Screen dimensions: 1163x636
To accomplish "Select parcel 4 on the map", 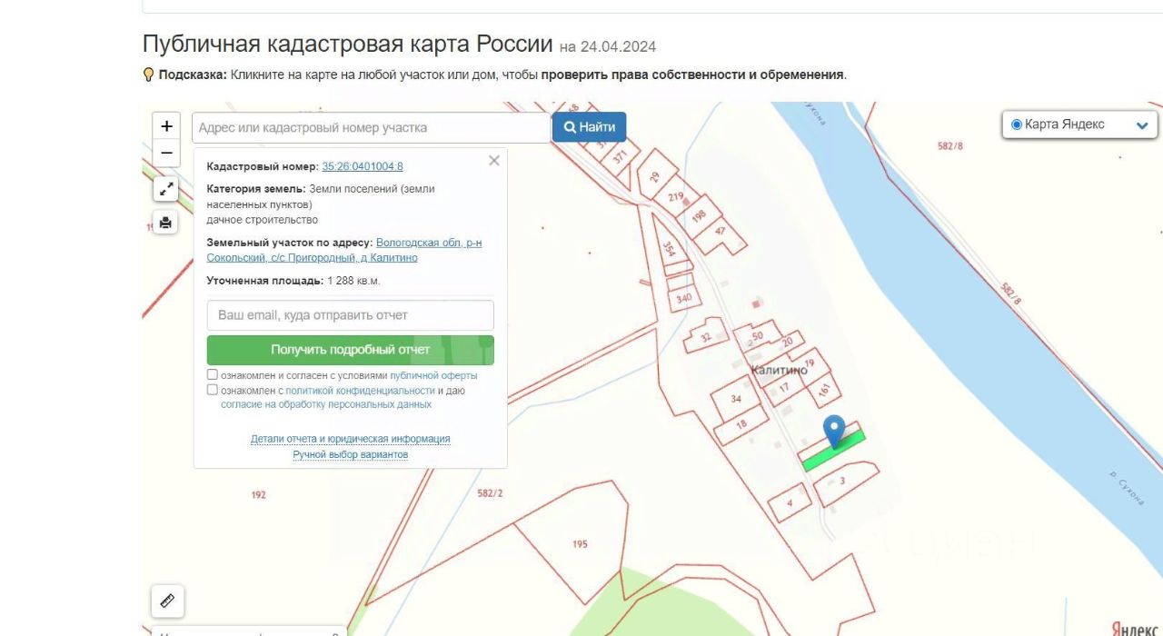I will (789, 502).
